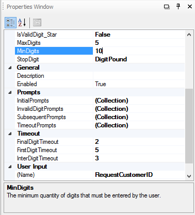
Task: Select the InvalidDigitPrompts property
Action: (x=40, y=109)
